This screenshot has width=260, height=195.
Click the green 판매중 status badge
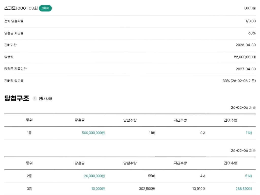(x=45, y=8)
